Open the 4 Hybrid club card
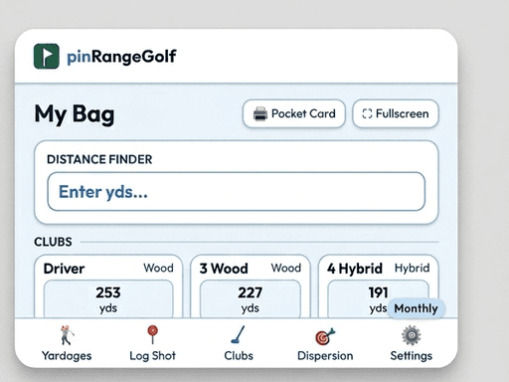This screenshot has height=382, width=509. point(378,286)
